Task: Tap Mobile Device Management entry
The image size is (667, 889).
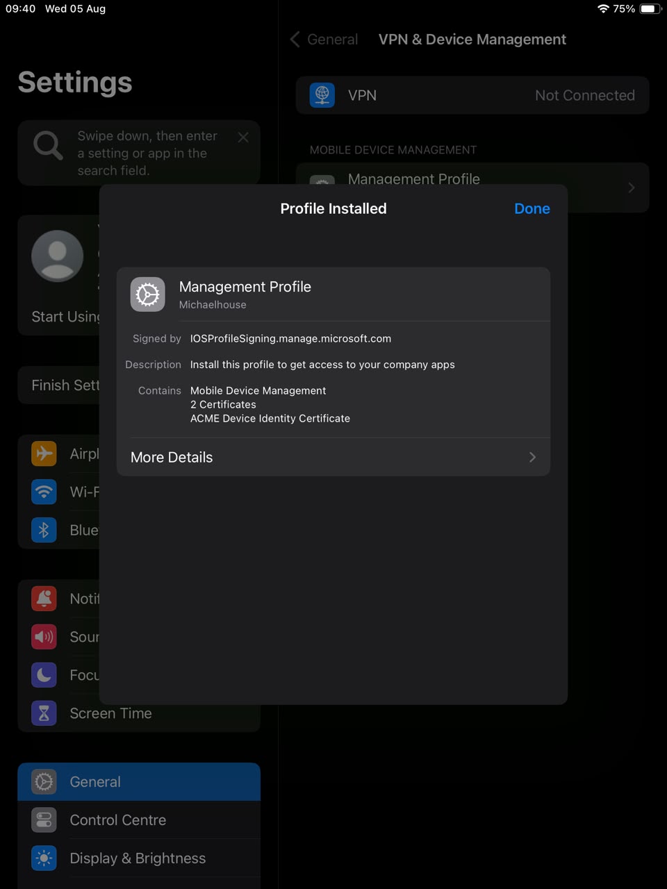Action: coord(258,390)
